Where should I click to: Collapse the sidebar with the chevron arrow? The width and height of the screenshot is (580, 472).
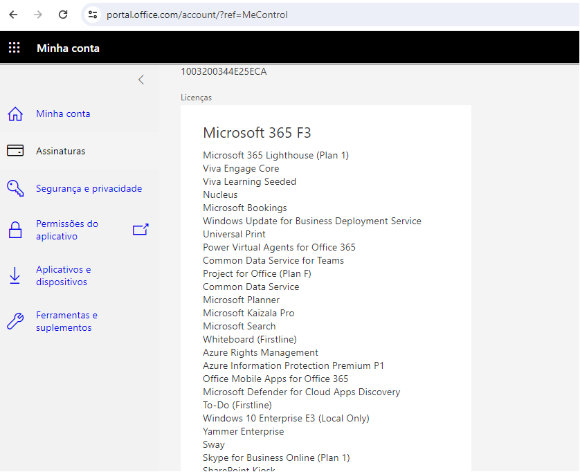tap(141, 80)
